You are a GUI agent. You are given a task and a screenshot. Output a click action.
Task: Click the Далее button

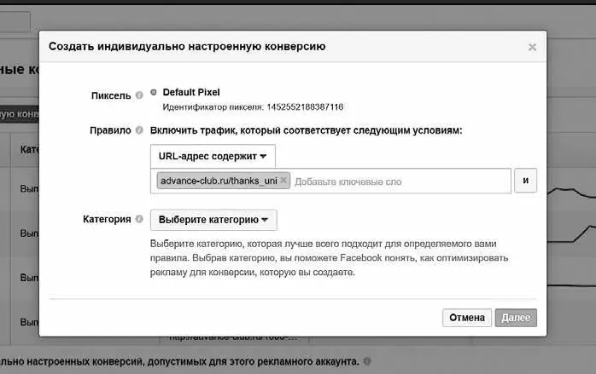click(516, 318)
